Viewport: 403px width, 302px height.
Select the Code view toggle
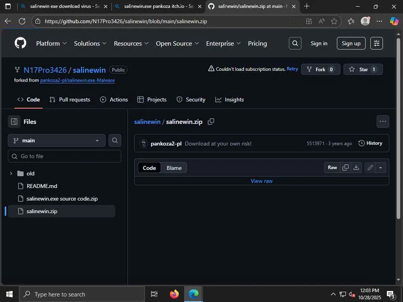pos(149,168)
